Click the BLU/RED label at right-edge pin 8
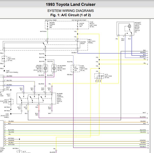The image size is (154, 153). pos(143,117)
